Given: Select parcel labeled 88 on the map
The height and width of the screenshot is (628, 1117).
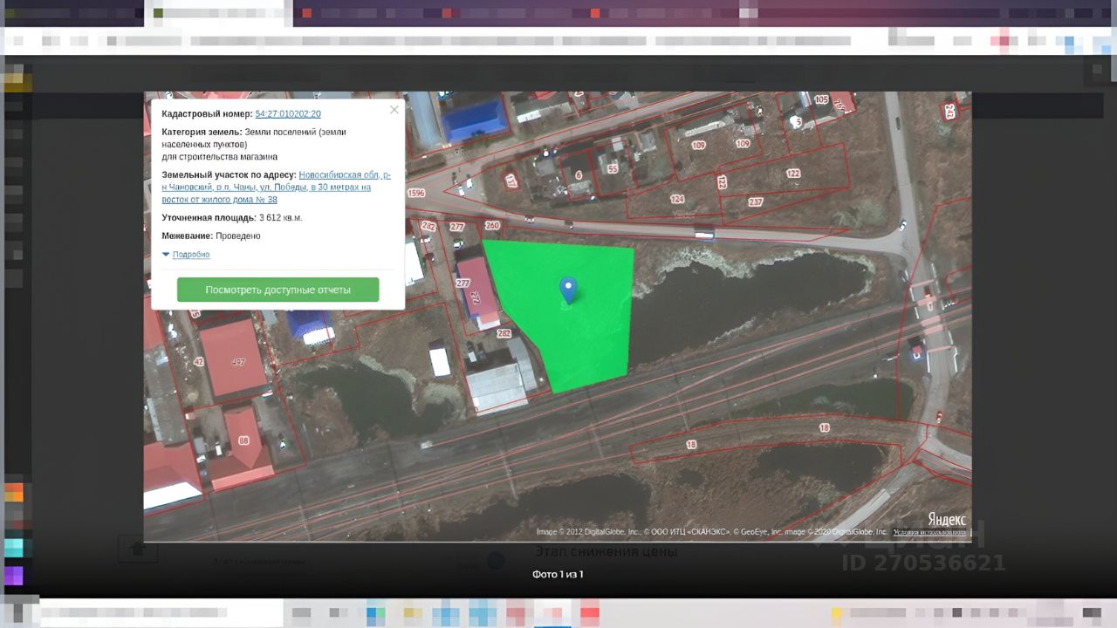Looking at the screenshot, I should tap(243, 440).
